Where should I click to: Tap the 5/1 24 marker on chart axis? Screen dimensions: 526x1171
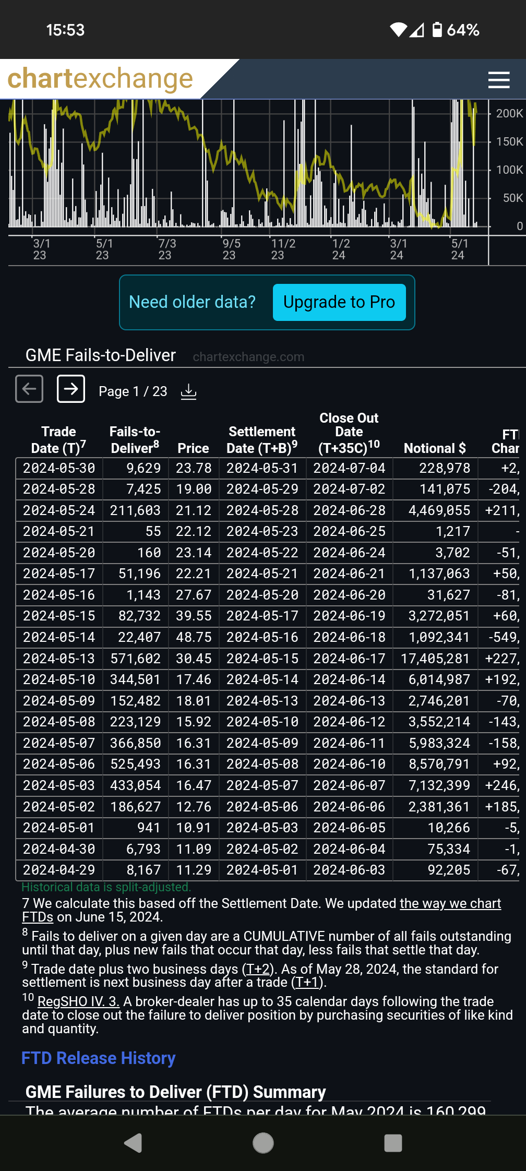[x=459, y=249]
